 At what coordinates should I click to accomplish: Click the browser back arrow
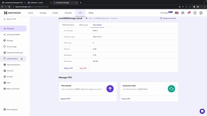tap(2, 7)
